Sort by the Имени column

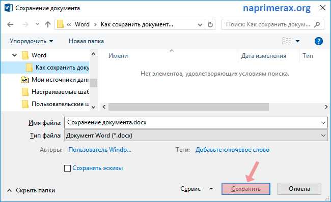click(x=118, y=56)
